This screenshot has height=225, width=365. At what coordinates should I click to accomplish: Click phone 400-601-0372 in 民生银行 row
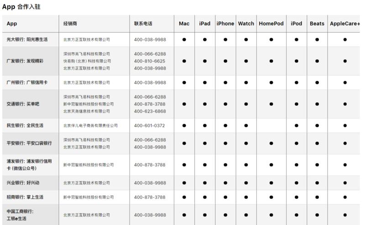[150, 126]
